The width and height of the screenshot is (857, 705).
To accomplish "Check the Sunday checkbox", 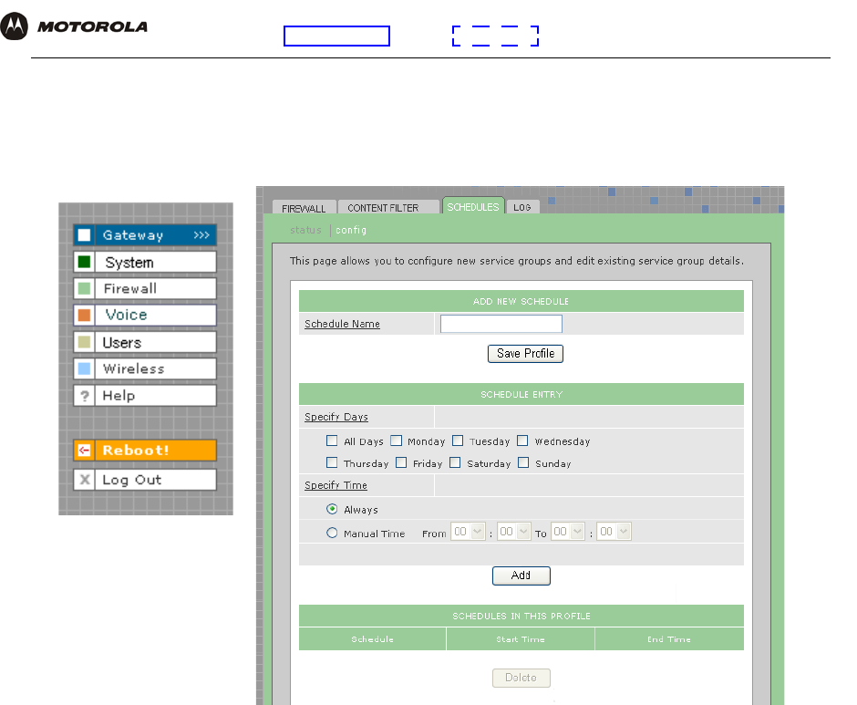I will tap(523, 462).
